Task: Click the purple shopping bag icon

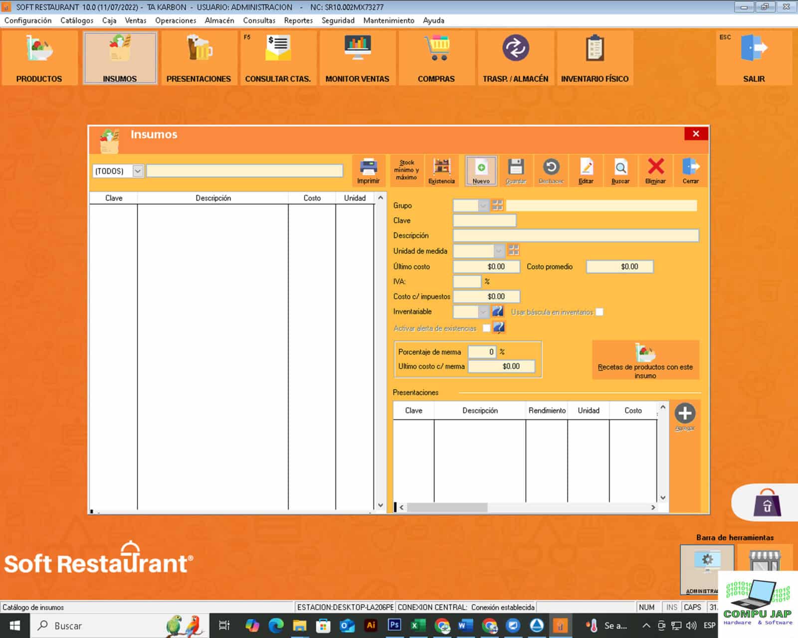Action: 767,503
